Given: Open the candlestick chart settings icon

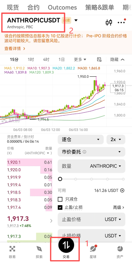Looking at the screenshot, I should [x=109, y=22].
